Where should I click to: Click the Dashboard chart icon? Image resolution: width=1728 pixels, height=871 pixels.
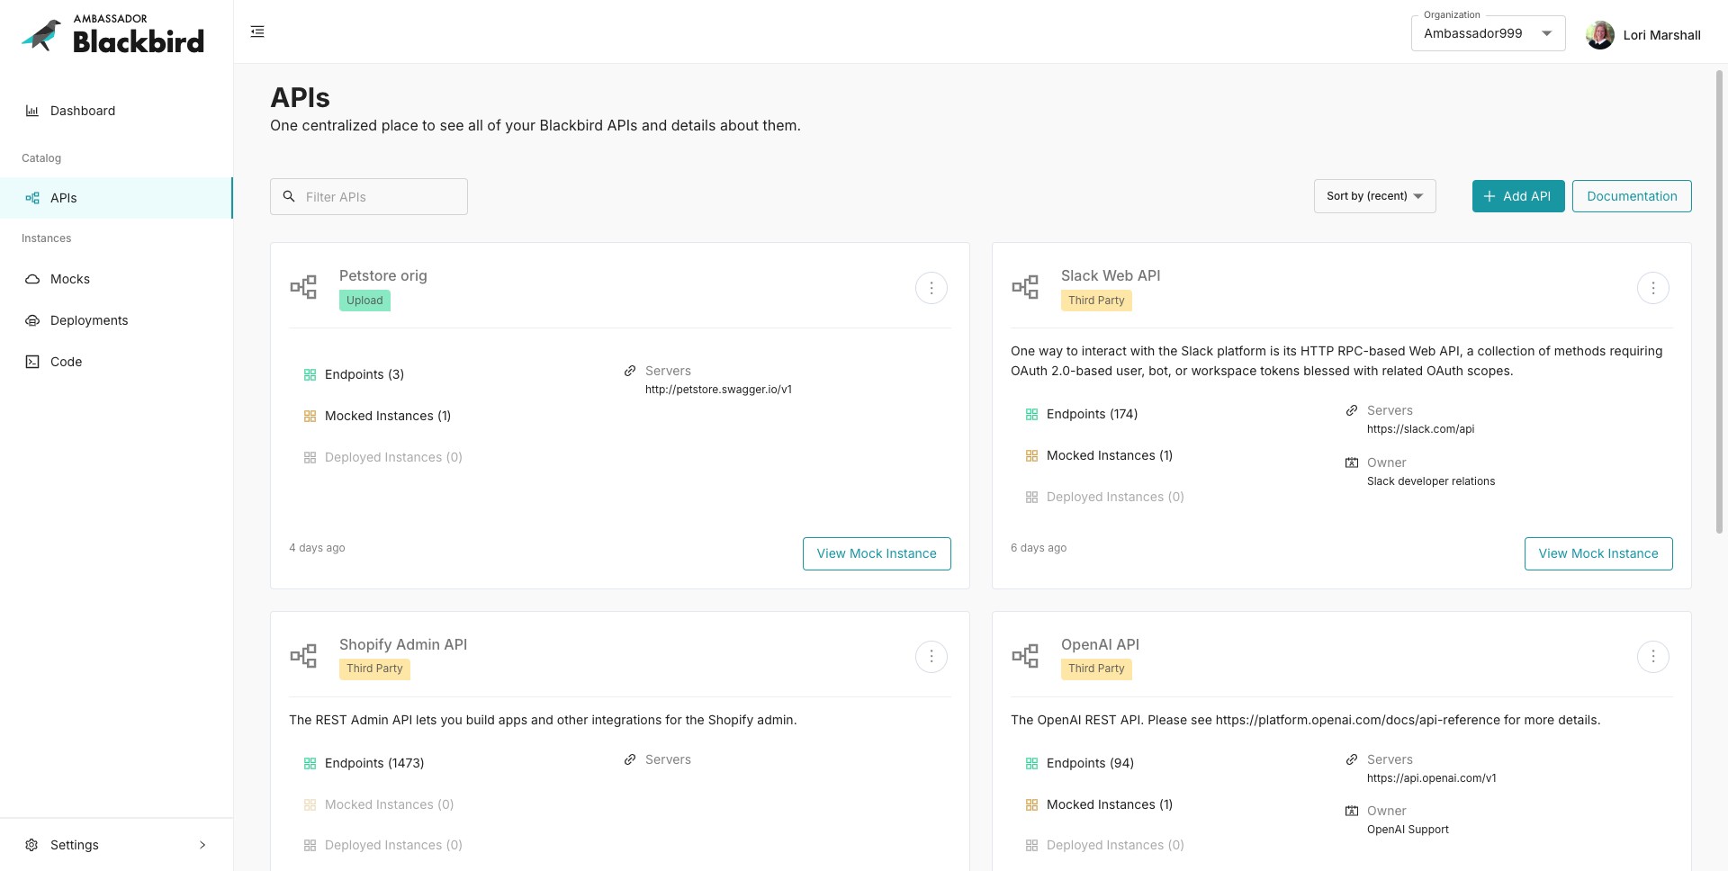click(x=32, y=111)
